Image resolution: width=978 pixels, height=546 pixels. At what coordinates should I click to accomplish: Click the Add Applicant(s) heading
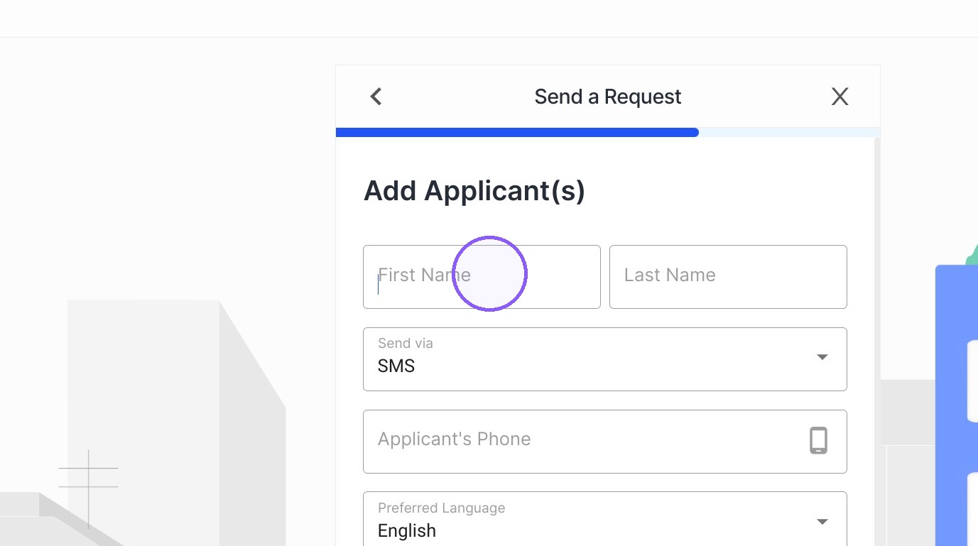[474, 191]
